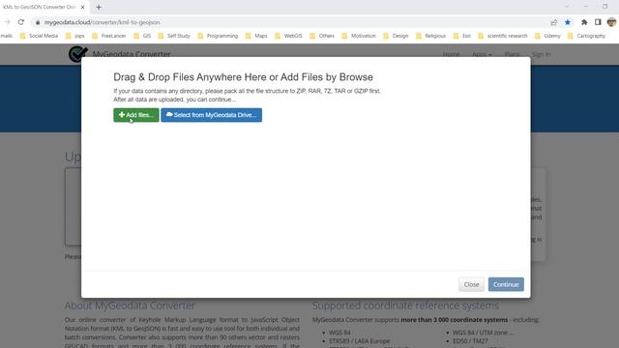
Task: Toggle the bookmark star icon
Action: pyautogui.click(x=568, y=22)
